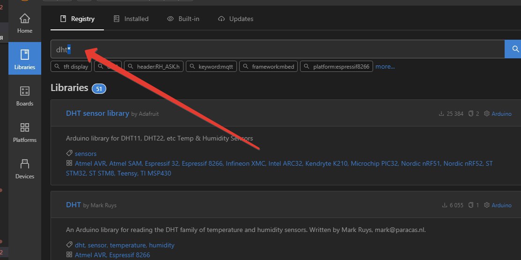Click the platforms grid icon beside 'Atmel AVR, Atmel SAM'
The width and height of the screenshot is (521, 260).
69,163
